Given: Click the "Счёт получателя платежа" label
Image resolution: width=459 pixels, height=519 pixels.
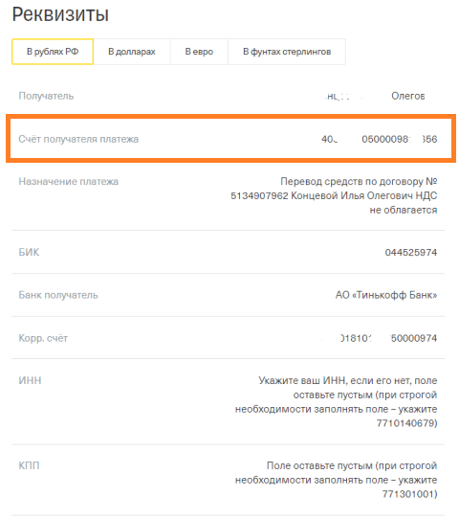Looking at the screenshot, I should 78,139.
